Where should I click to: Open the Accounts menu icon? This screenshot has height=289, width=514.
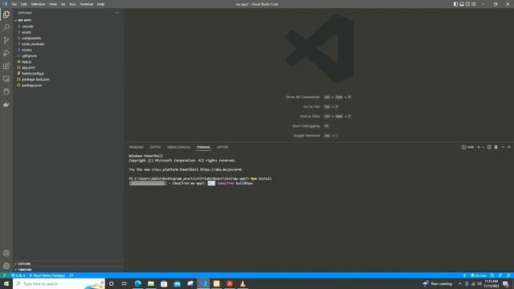(6, 254)
